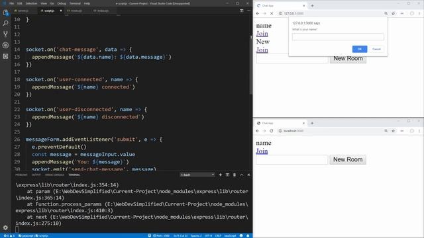Split the terminal panel
Image resolution: width=424 pixels, height=238 pixels.
coord(227,175)
